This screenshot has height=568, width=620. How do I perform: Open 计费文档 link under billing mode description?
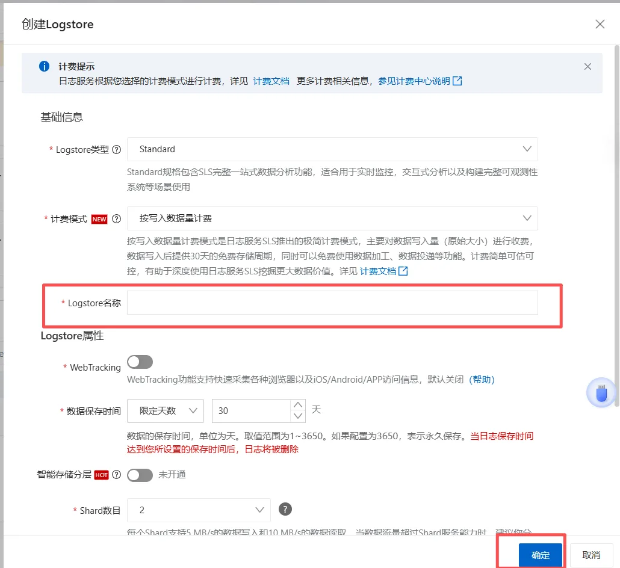tap(377, 271)
